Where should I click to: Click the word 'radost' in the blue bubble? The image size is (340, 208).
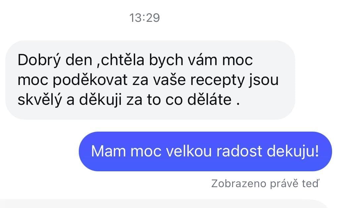point(239,151)
